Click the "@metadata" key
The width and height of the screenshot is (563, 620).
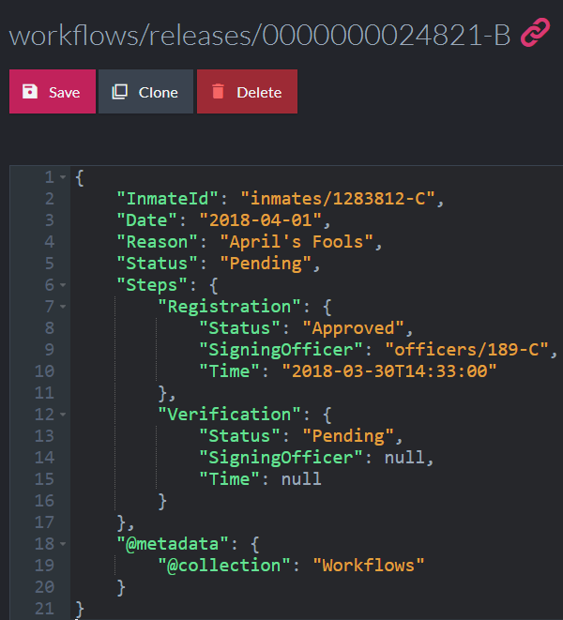173,544
